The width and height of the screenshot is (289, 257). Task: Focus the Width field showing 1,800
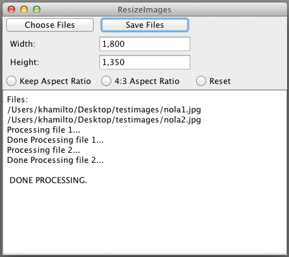145,44
